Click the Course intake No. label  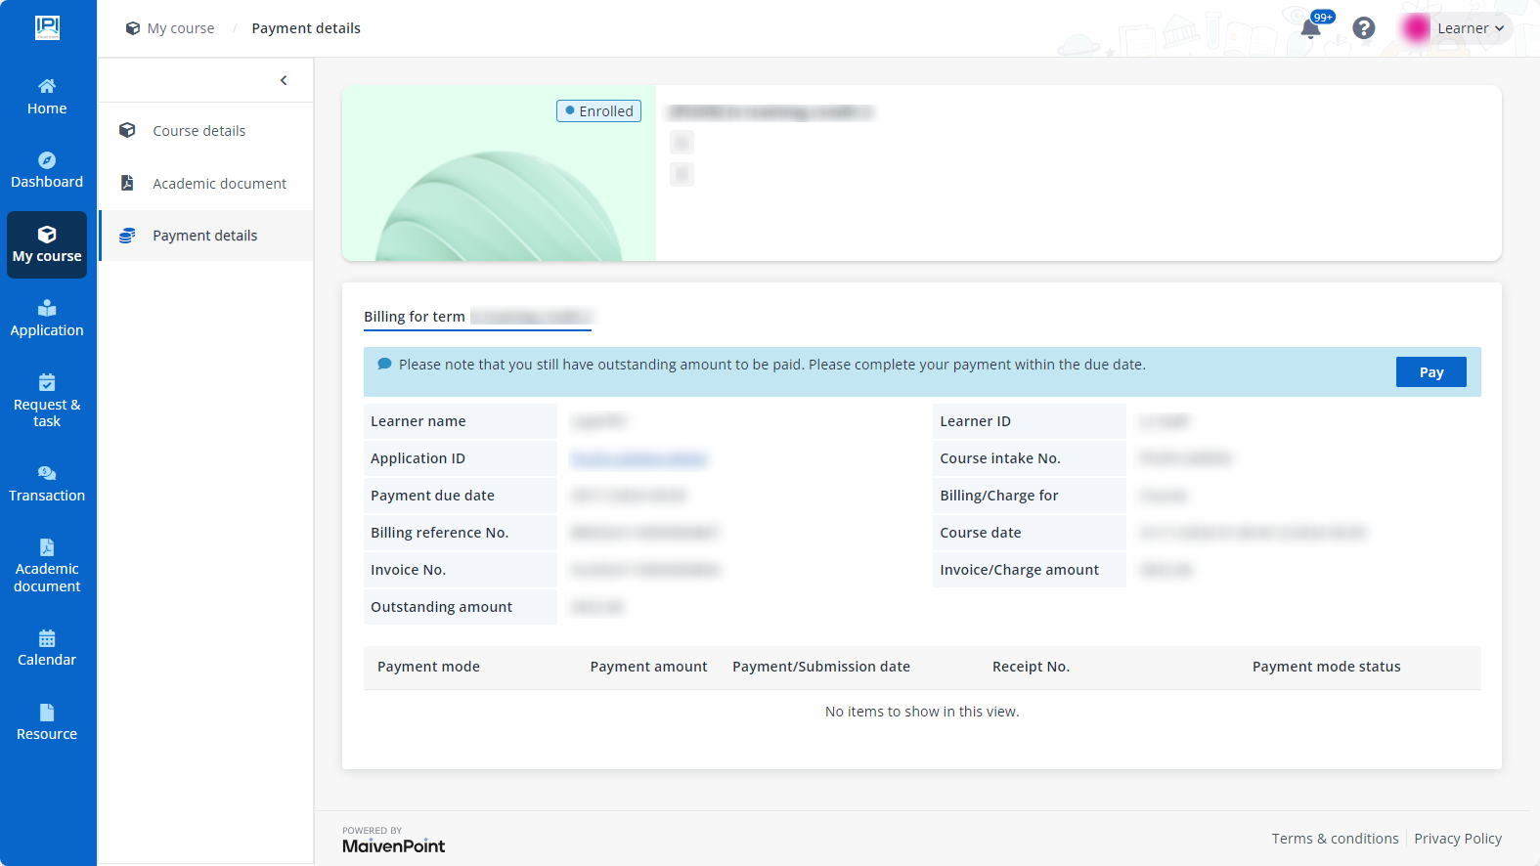coord(1000,458)
